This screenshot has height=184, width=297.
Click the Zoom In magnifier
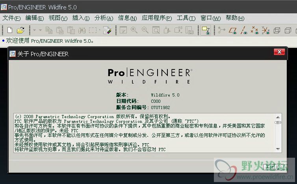[134, 30]
